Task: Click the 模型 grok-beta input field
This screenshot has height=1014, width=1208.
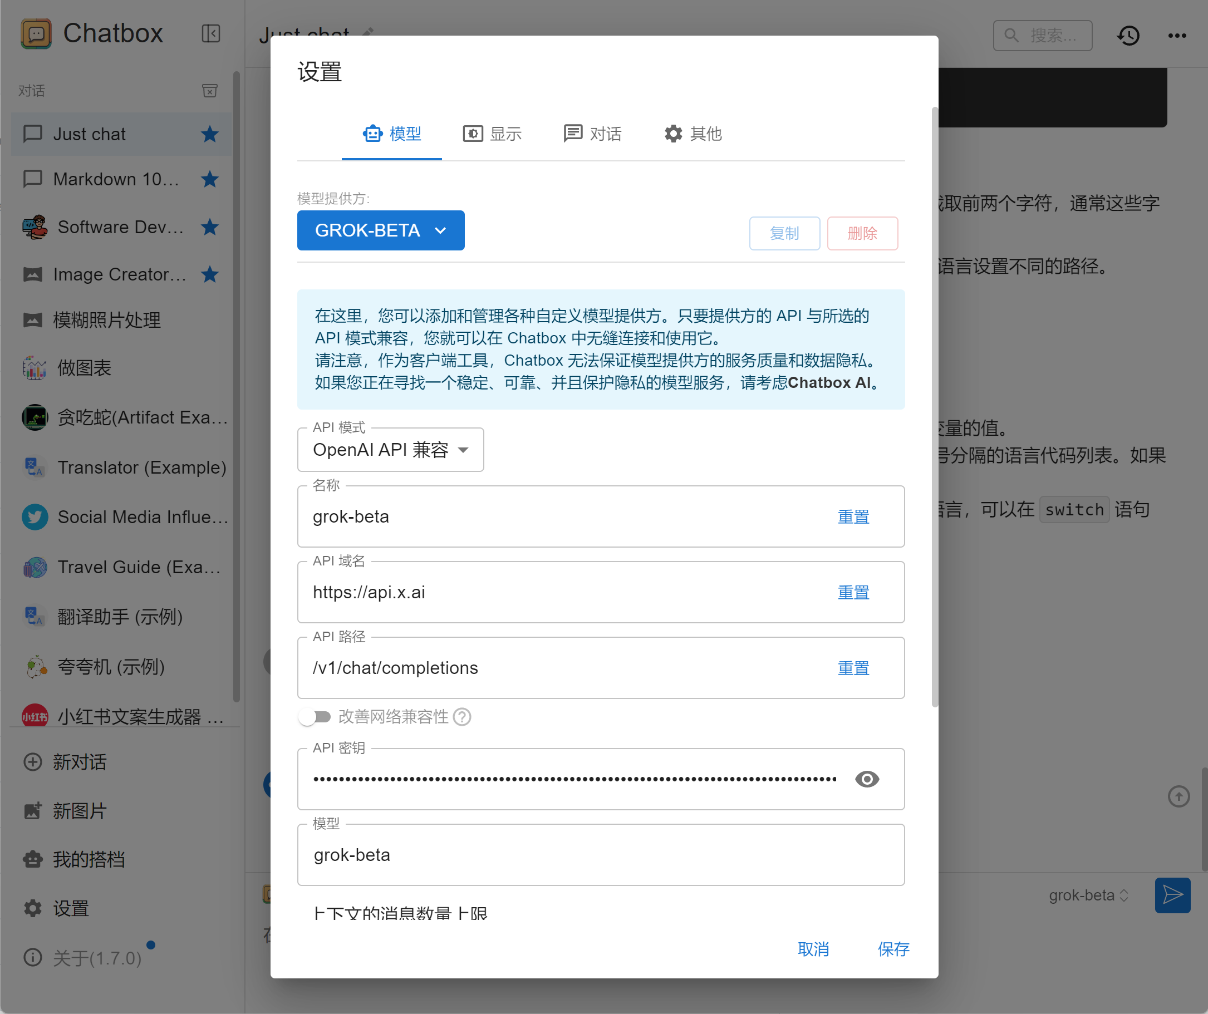Action: [600, 855]
